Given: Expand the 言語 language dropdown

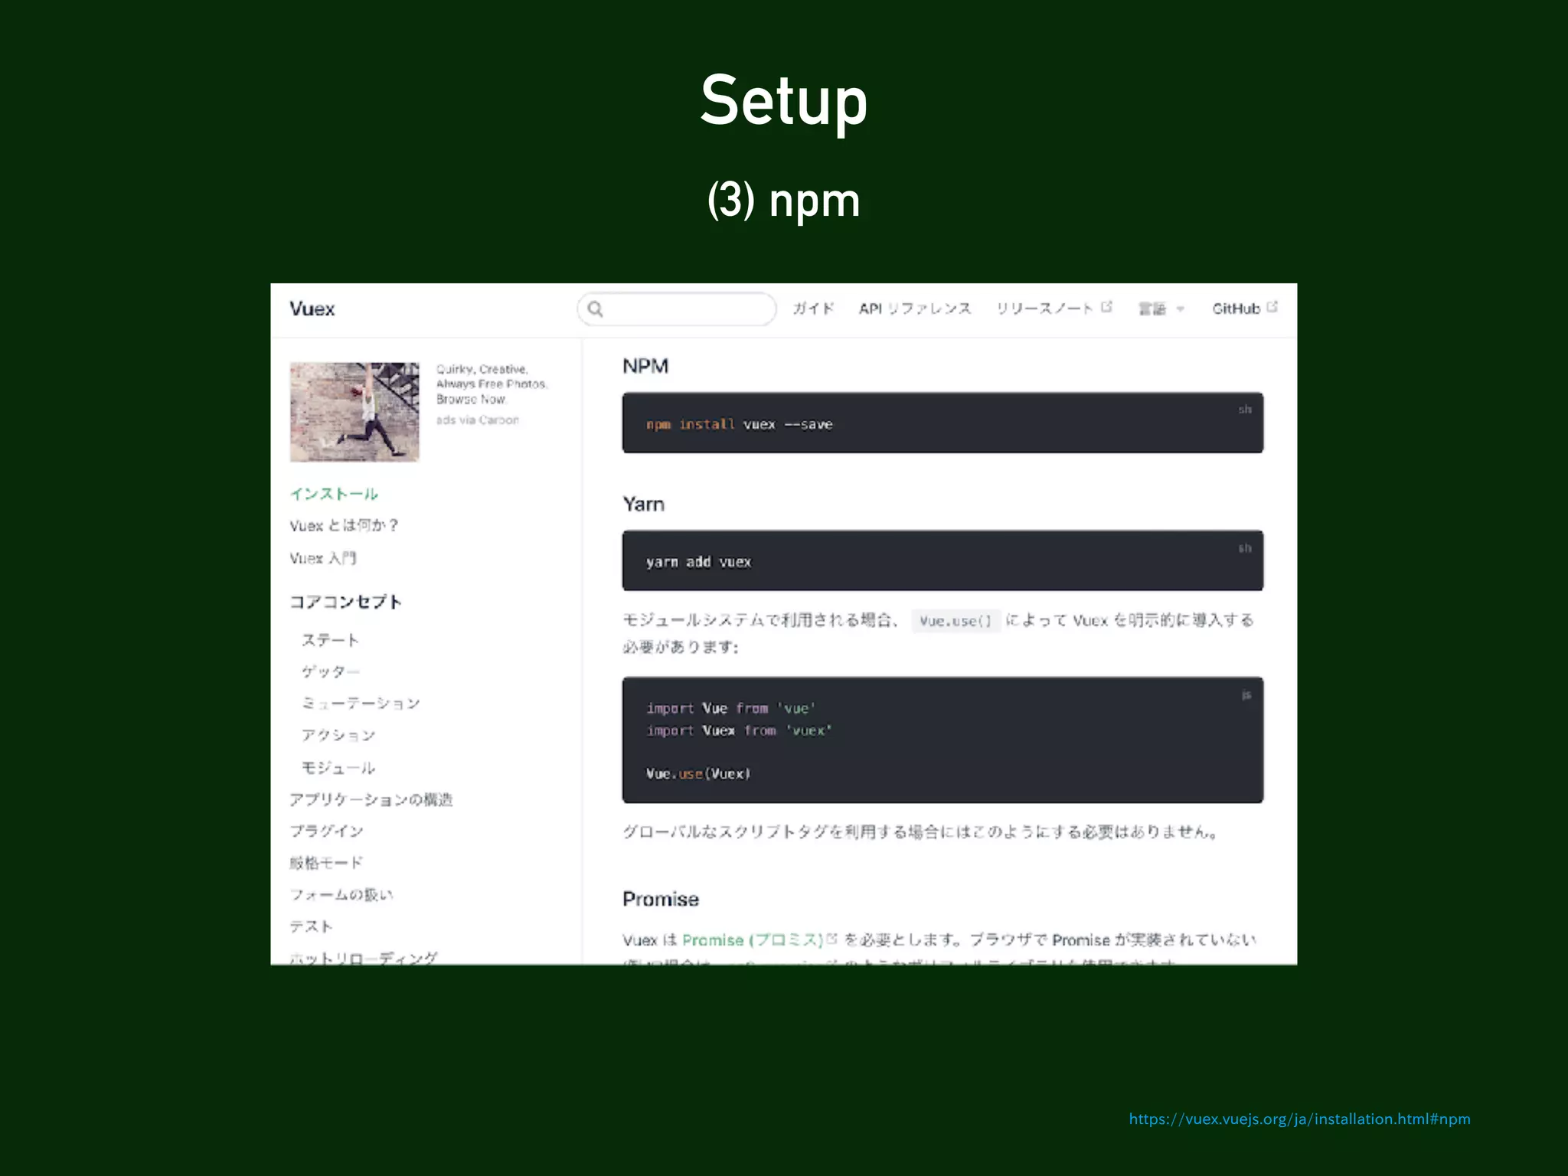Looking at the screenshot, I should coord(1161,309).
